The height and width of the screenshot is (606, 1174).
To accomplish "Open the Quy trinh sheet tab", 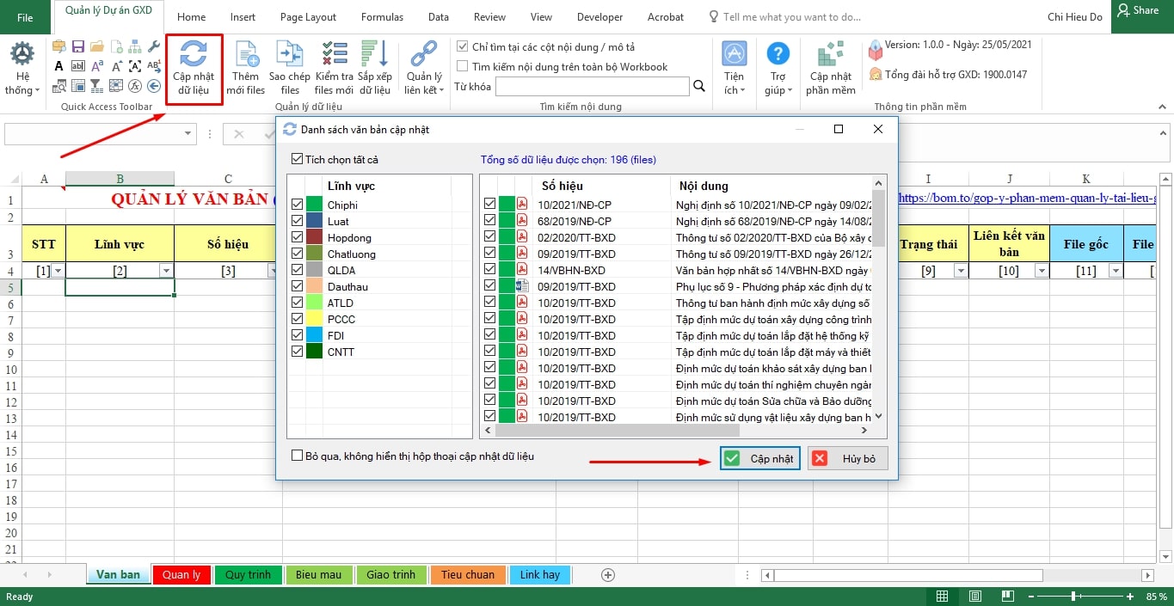I will (248, 574).
